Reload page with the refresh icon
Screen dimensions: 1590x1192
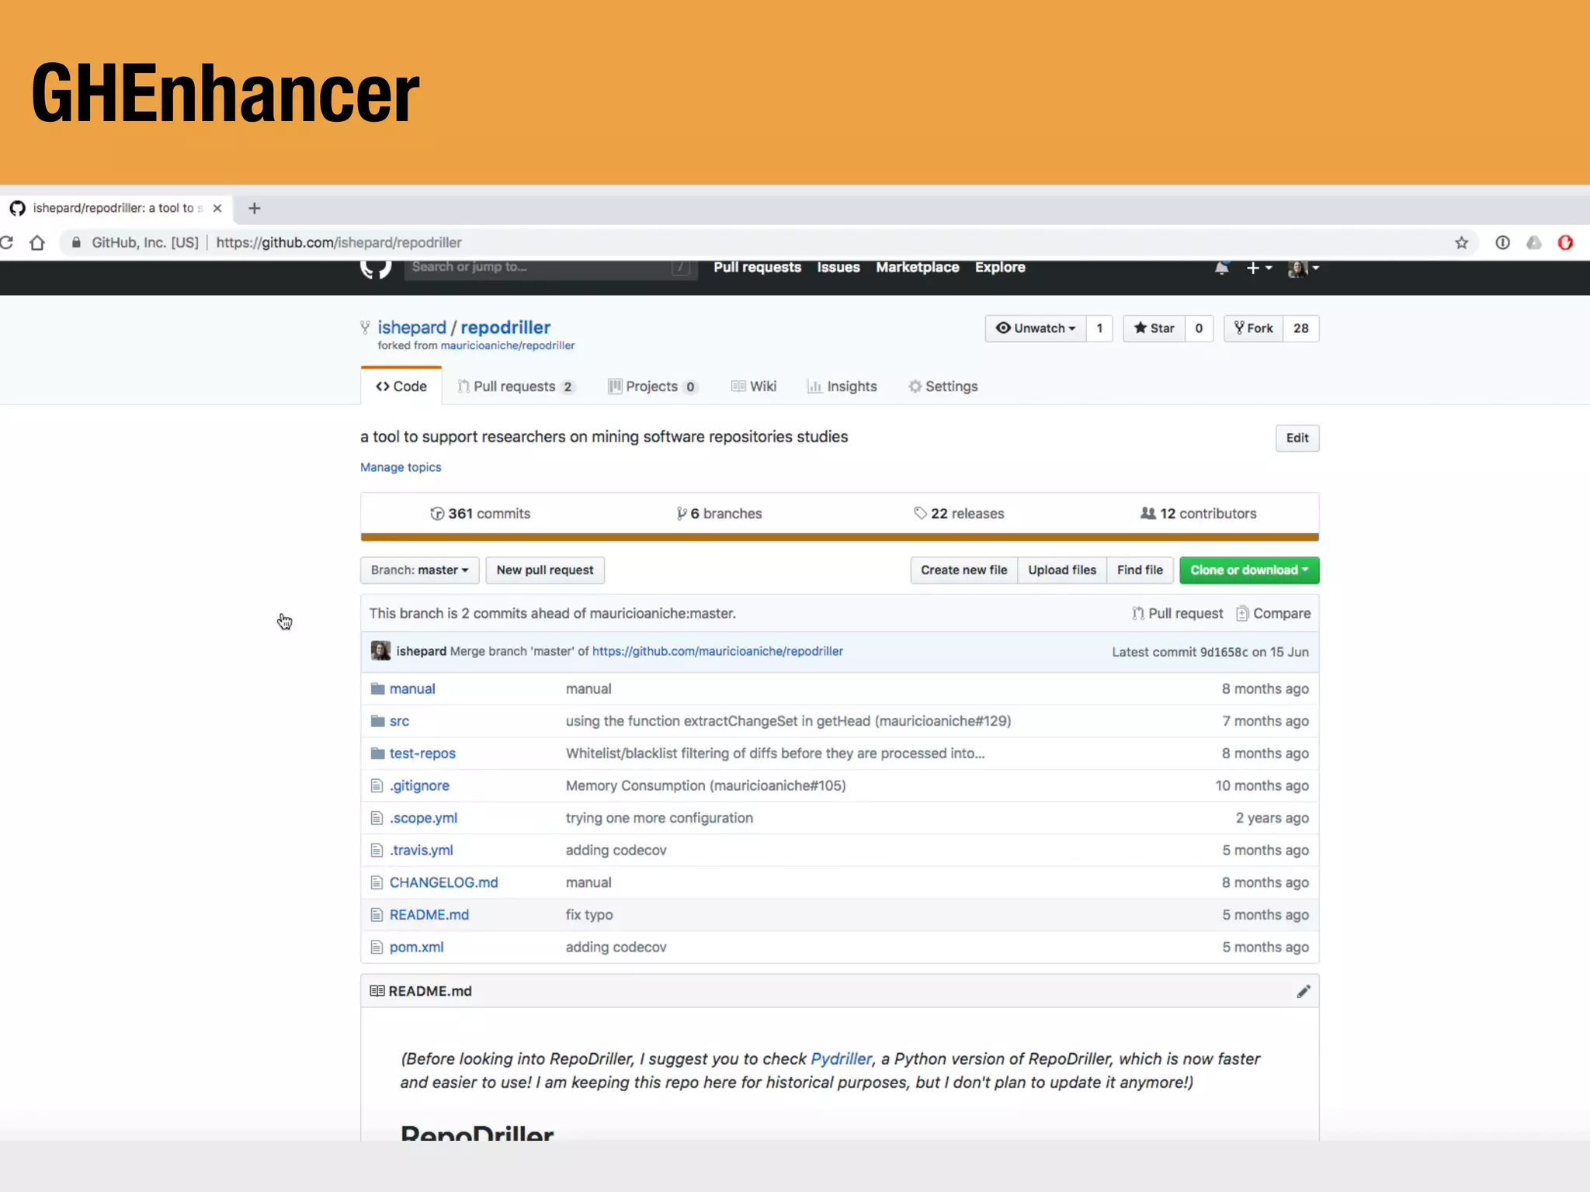(6, 243)
